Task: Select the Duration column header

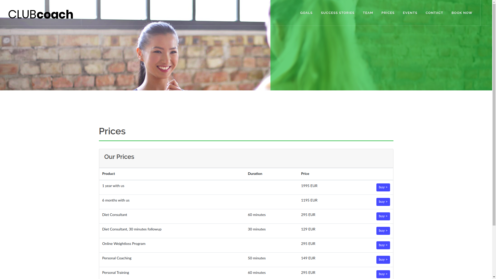Action: click(255, 174)
